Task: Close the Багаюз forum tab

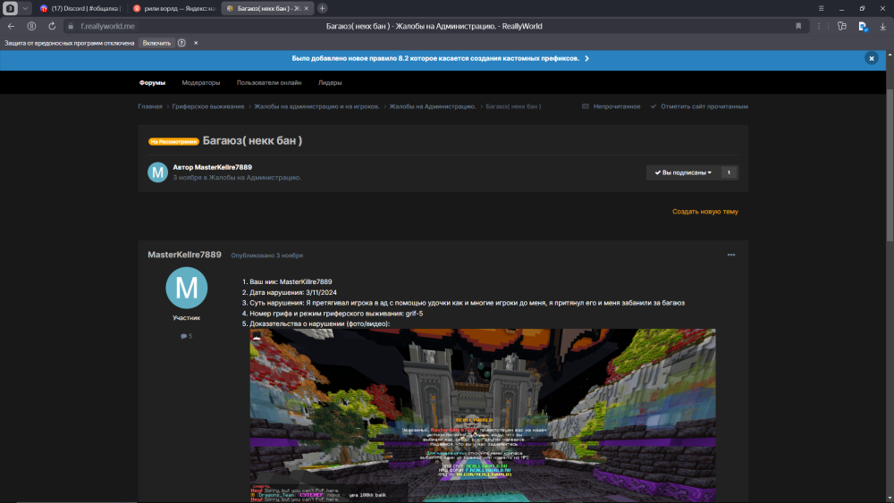Action: (x=306, y=9)
